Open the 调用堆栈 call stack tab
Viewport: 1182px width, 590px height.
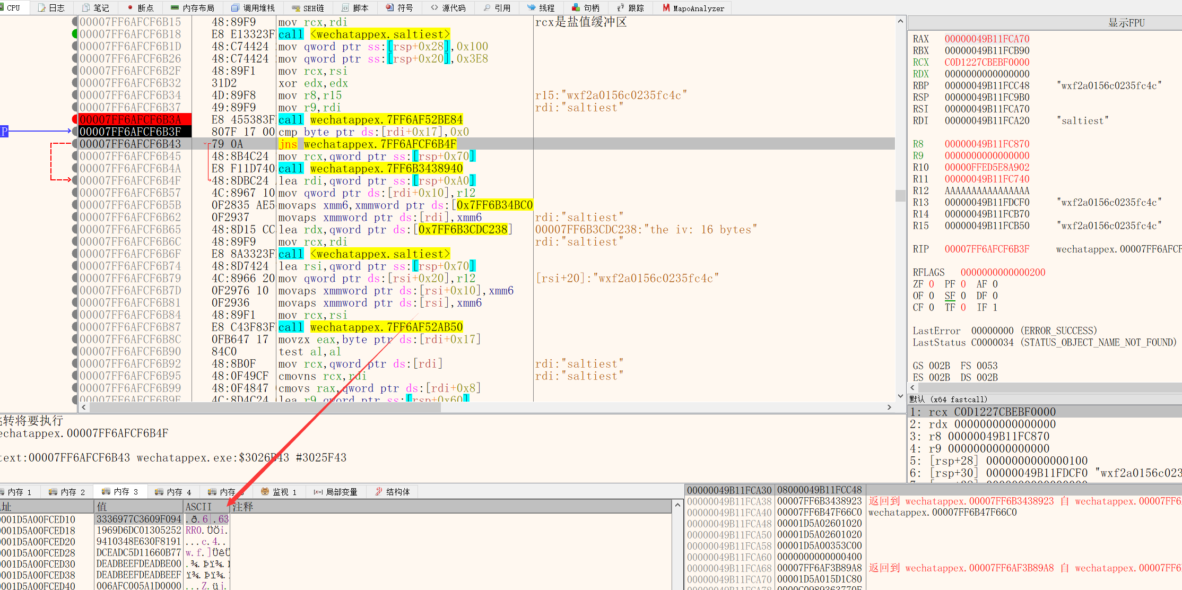(254, 8)
